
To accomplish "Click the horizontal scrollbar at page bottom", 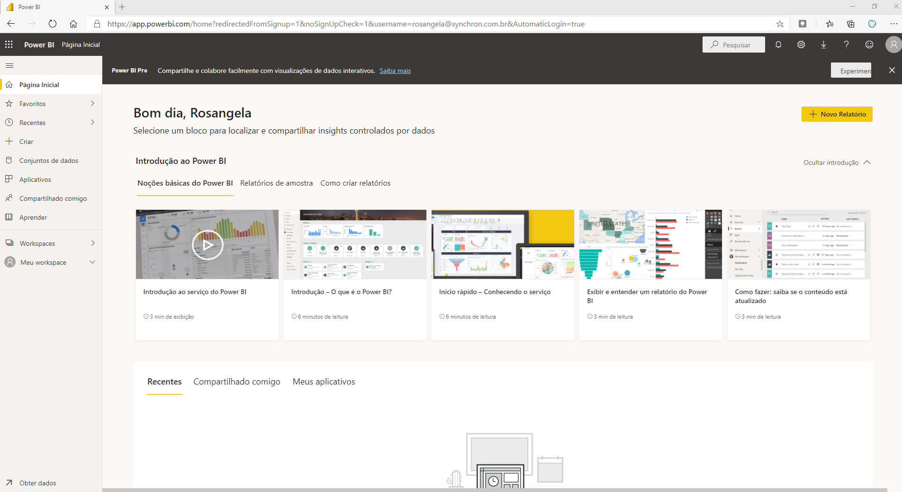I will tap(495, 490).
